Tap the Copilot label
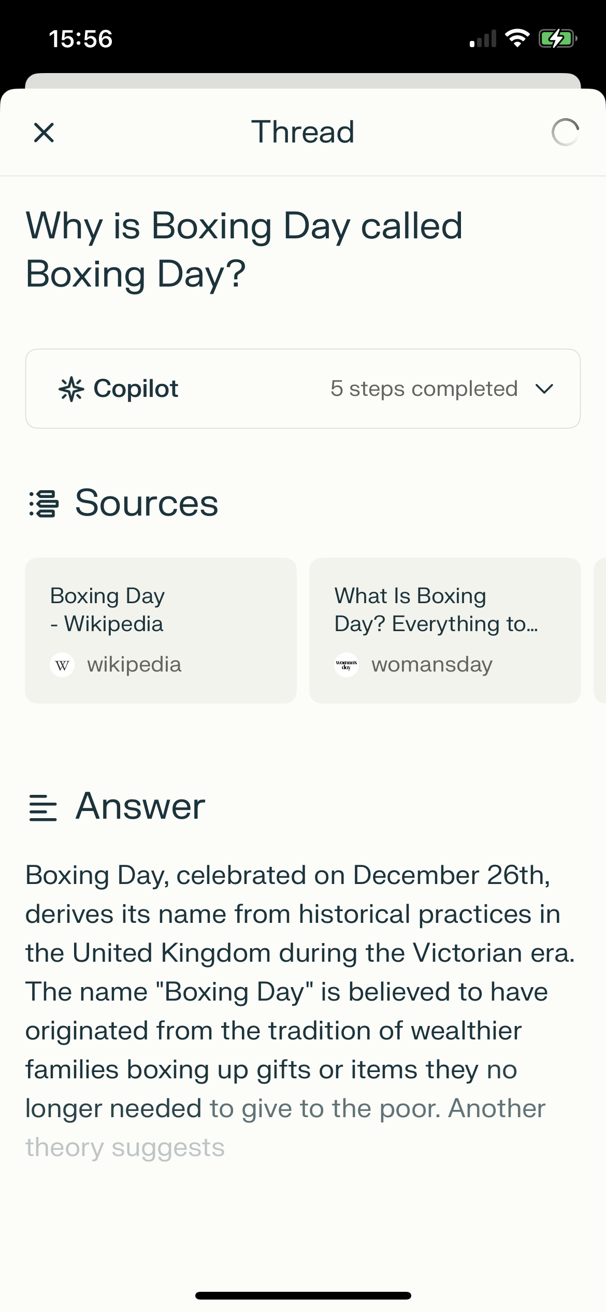 (136, 389)
